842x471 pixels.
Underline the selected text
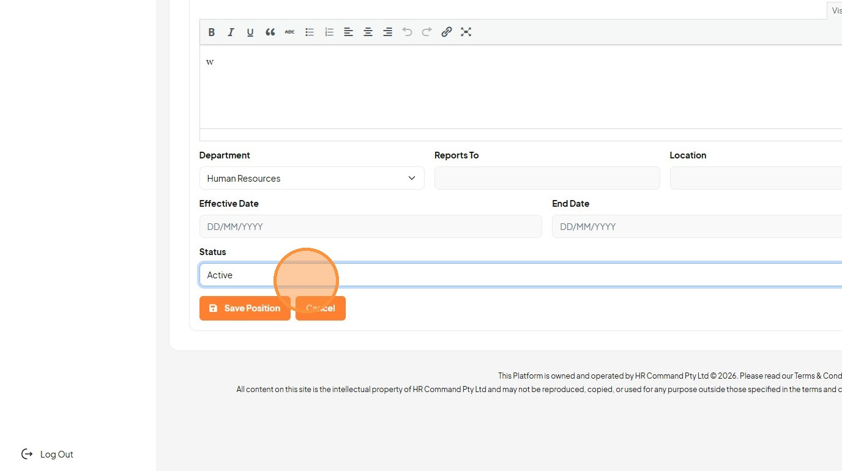(x=250, y=32)
